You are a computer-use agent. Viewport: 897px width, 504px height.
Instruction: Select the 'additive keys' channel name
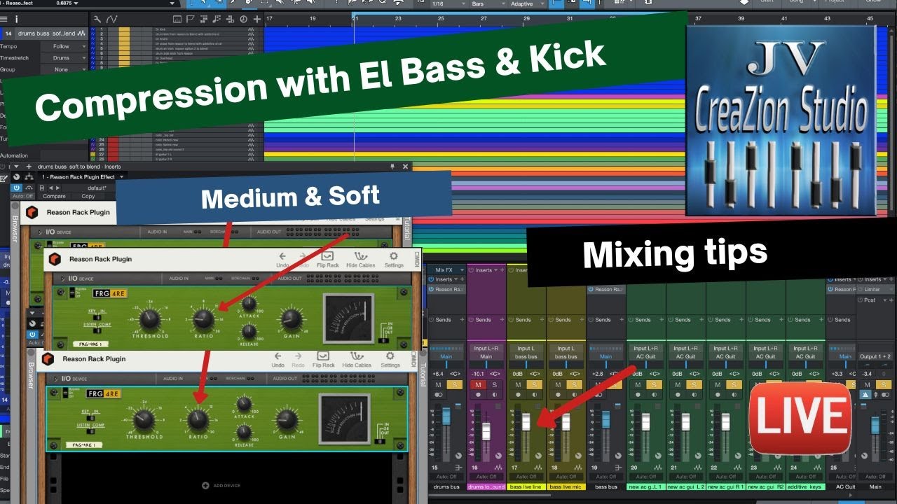pos(806,486)
